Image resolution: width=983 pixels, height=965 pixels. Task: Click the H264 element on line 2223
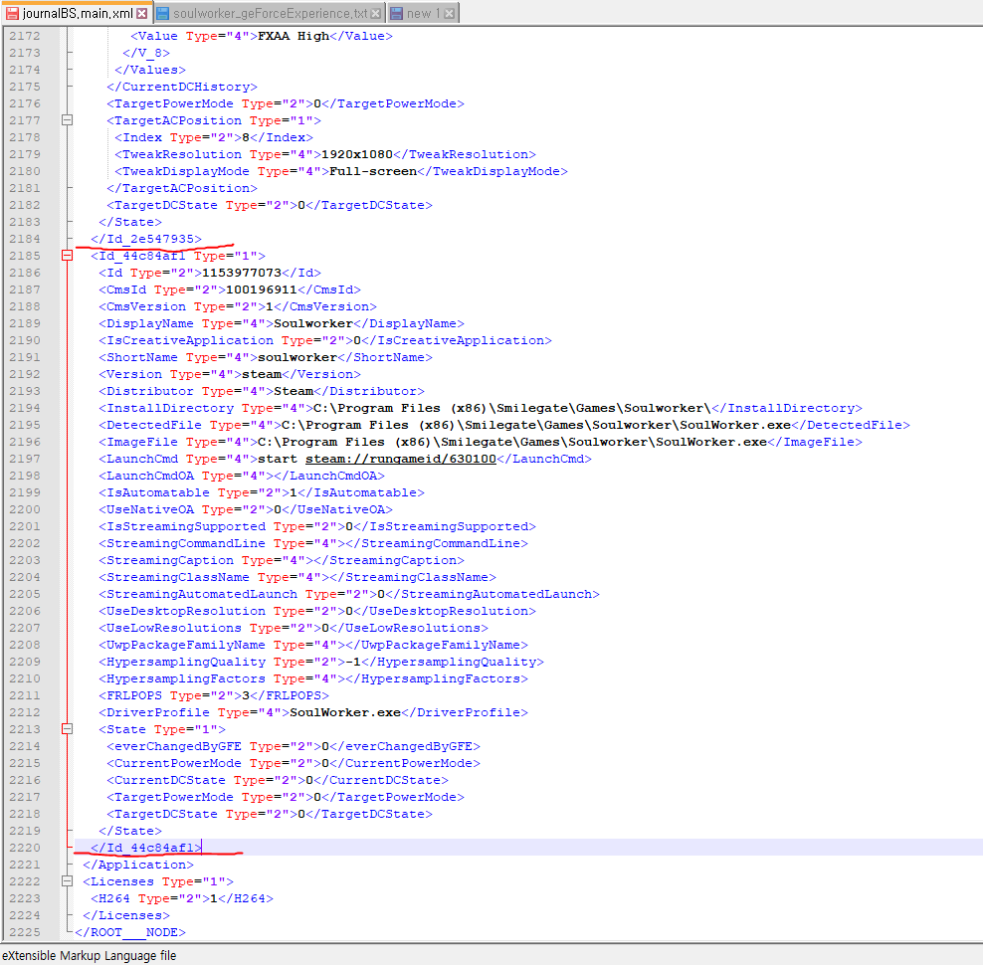tap(182, 898)
